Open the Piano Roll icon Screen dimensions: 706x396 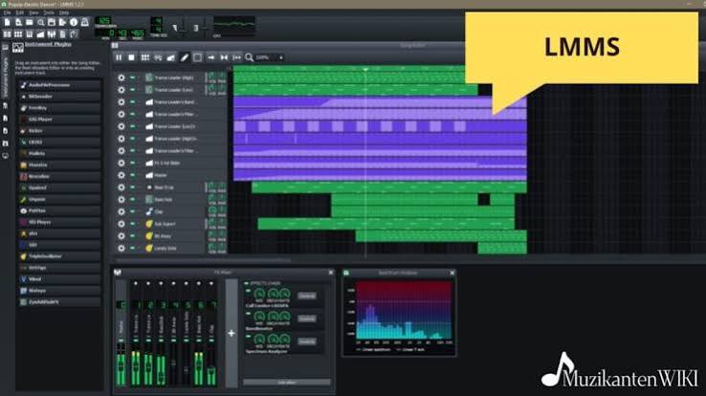coord(30,34)
